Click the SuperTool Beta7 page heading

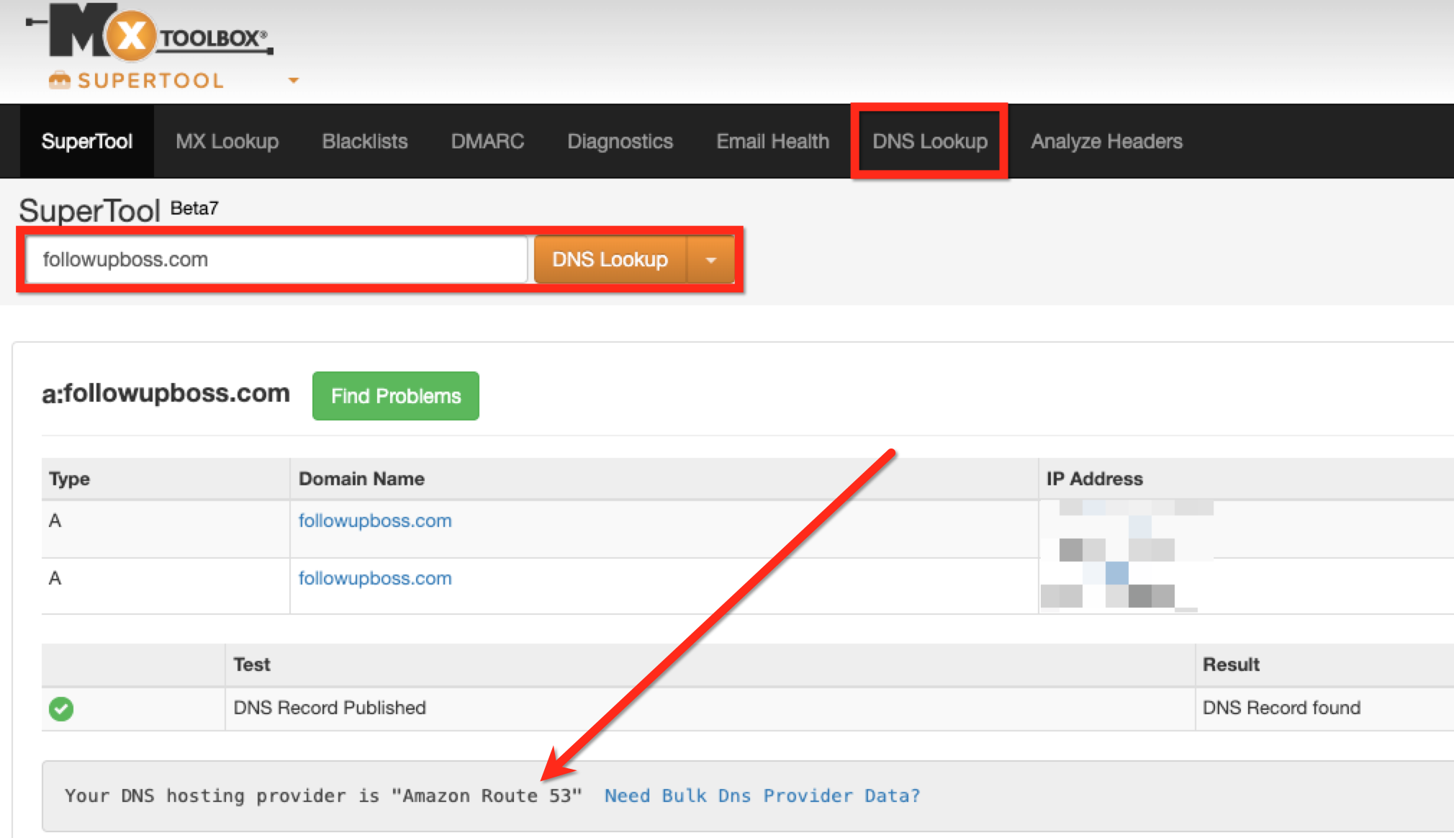pos(119,210)
